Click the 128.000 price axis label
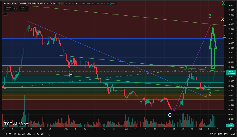The width and height of the screenshot is (237, 137). click(x=231, y=86)
